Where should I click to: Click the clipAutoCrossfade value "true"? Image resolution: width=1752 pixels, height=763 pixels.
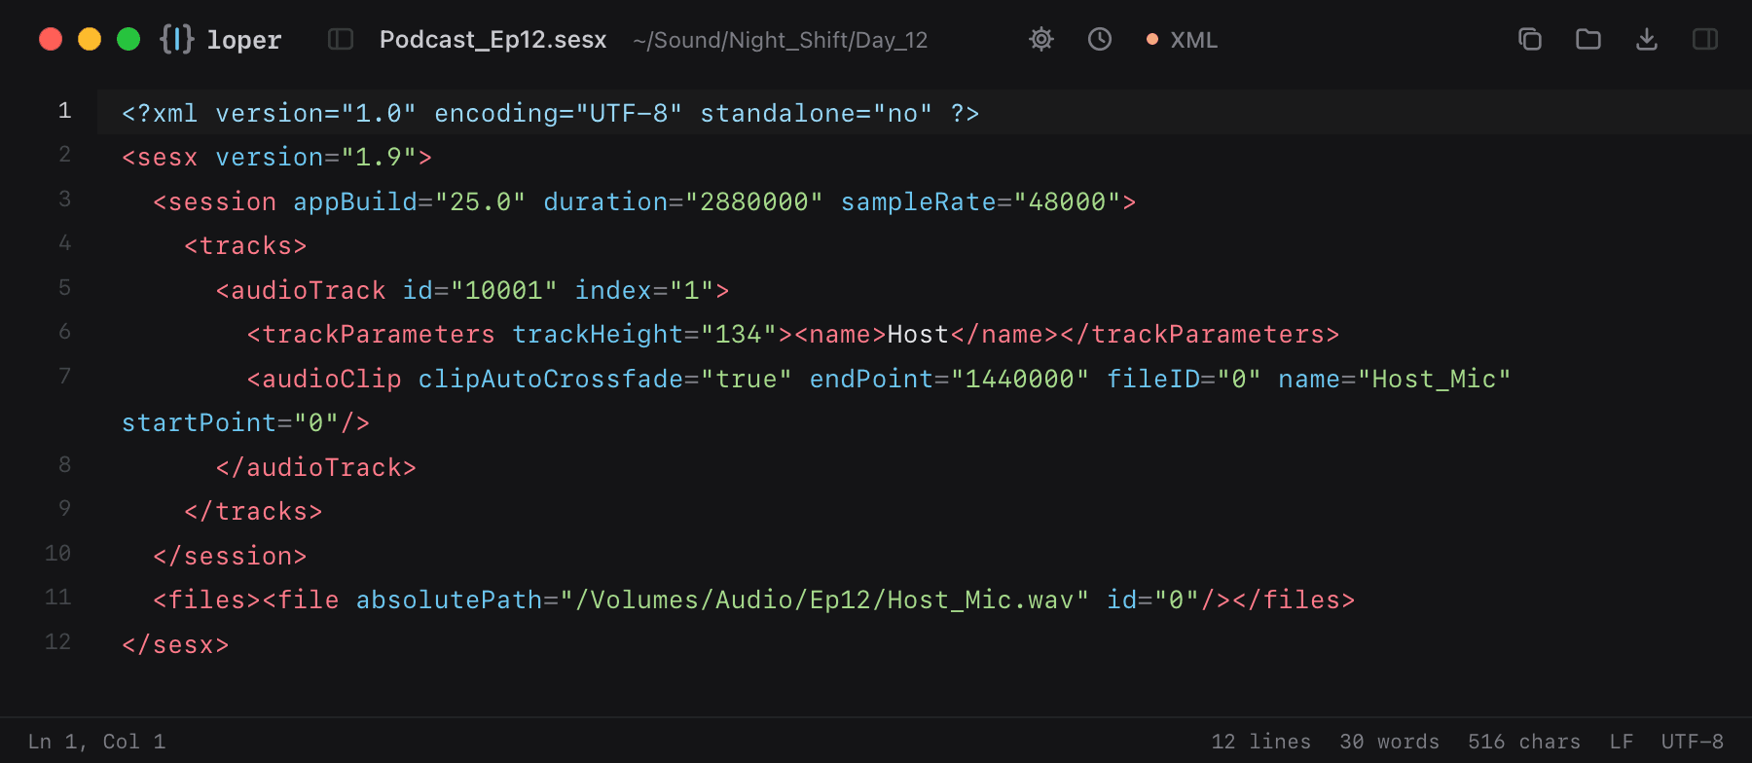(747, 379)
